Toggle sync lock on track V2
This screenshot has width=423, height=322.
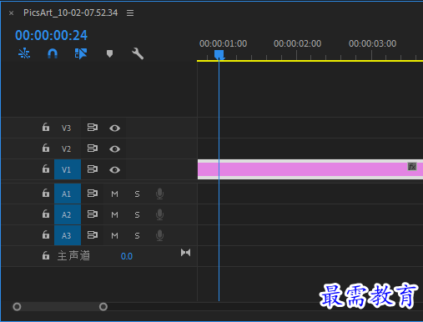coord(93,148)
